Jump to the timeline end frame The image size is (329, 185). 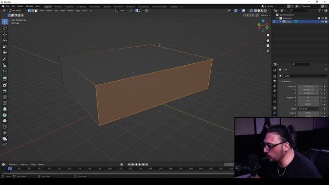tap(147, 164)
